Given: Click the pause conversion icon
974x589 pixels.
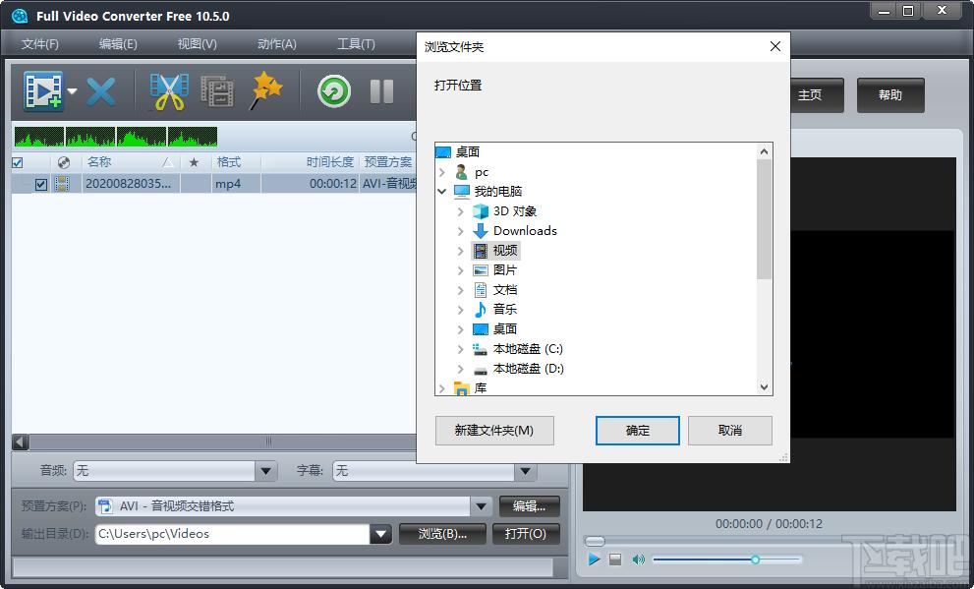Looking at the screenshot, I should coord(381,92).
